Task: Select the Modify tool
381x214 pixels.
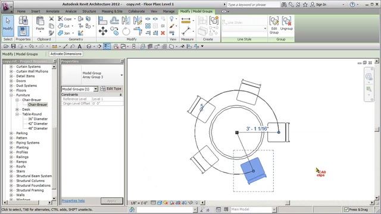Action: point(8,26)
